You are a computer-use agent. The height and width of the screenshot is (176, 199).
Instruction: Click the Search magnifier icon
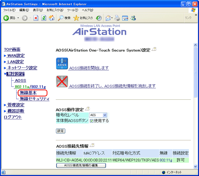click(x=61, y=18)
